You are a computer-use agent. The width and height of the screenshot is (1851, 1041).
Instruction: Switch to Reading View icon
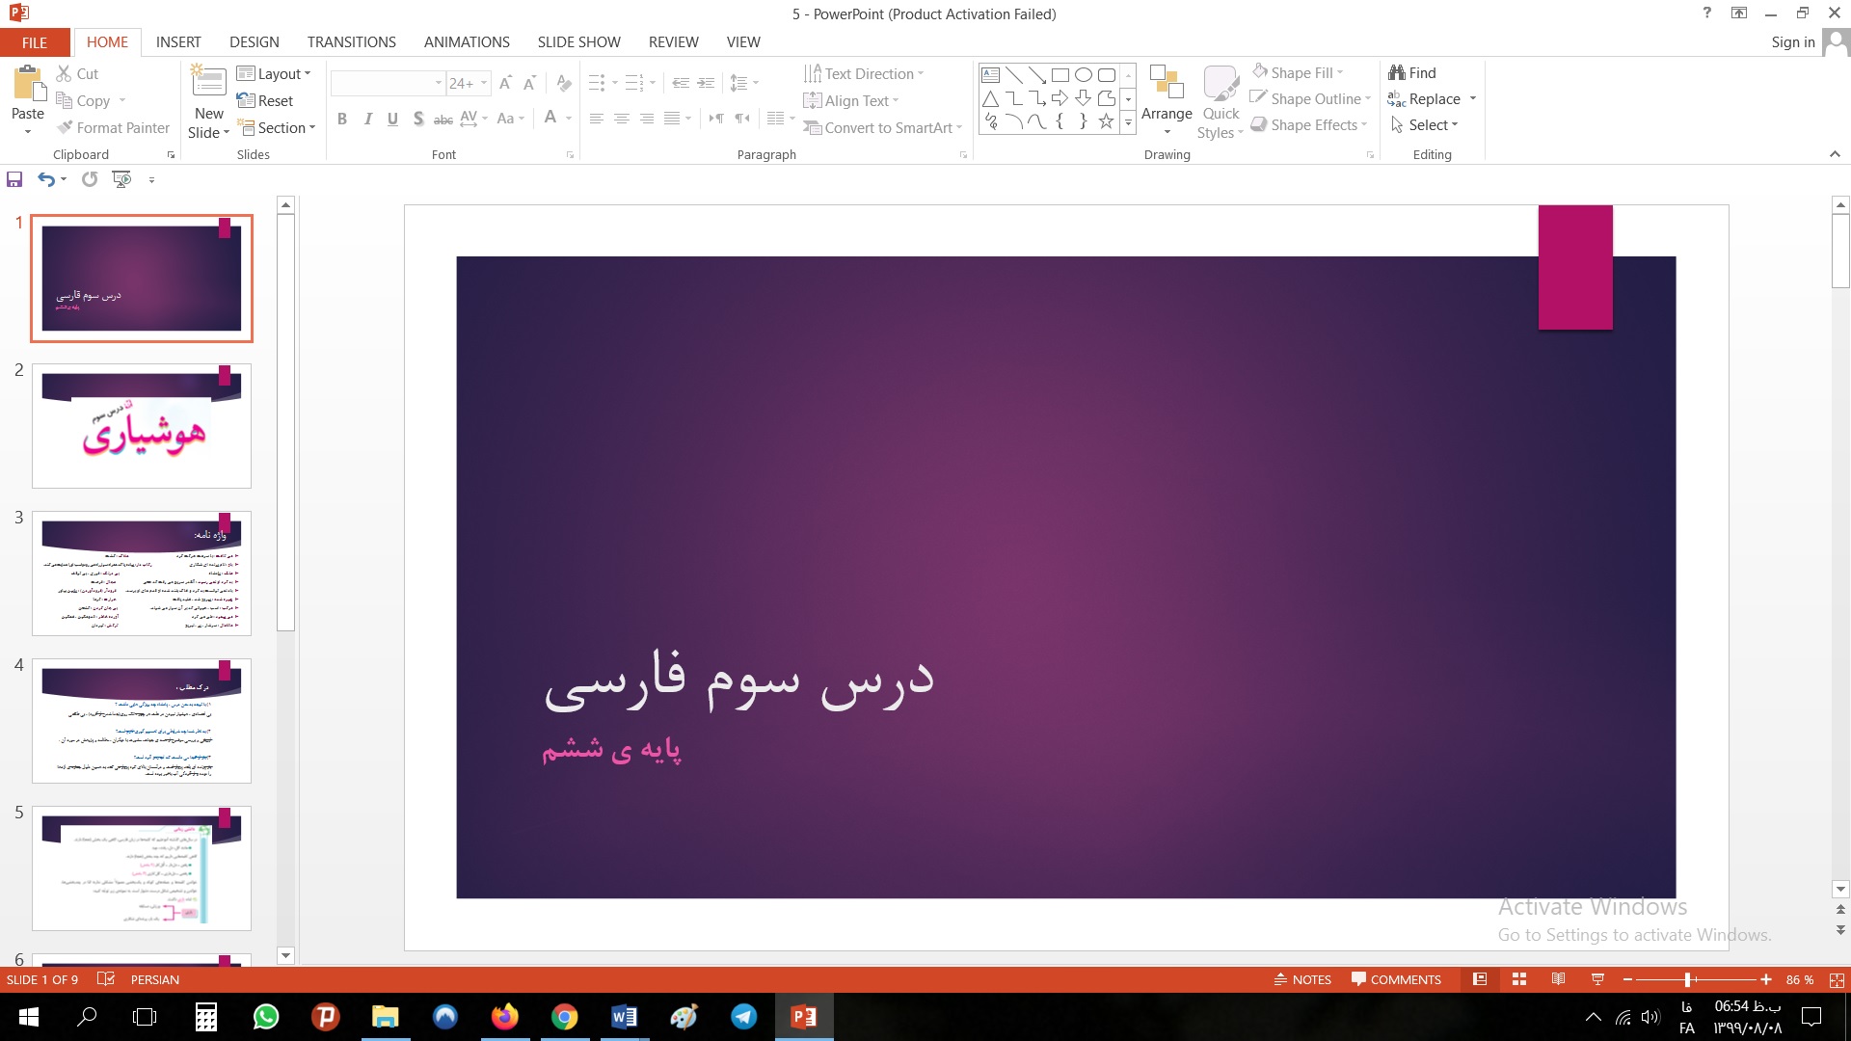(1558, 979)
